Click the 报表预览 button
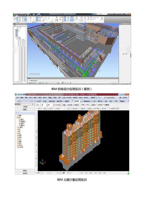 click(25, 173)
